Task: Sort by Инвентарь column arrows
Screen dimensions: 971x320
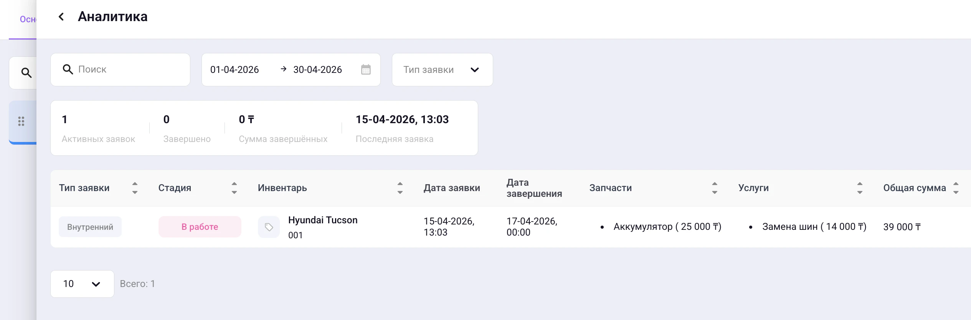Action: point(400,188)
